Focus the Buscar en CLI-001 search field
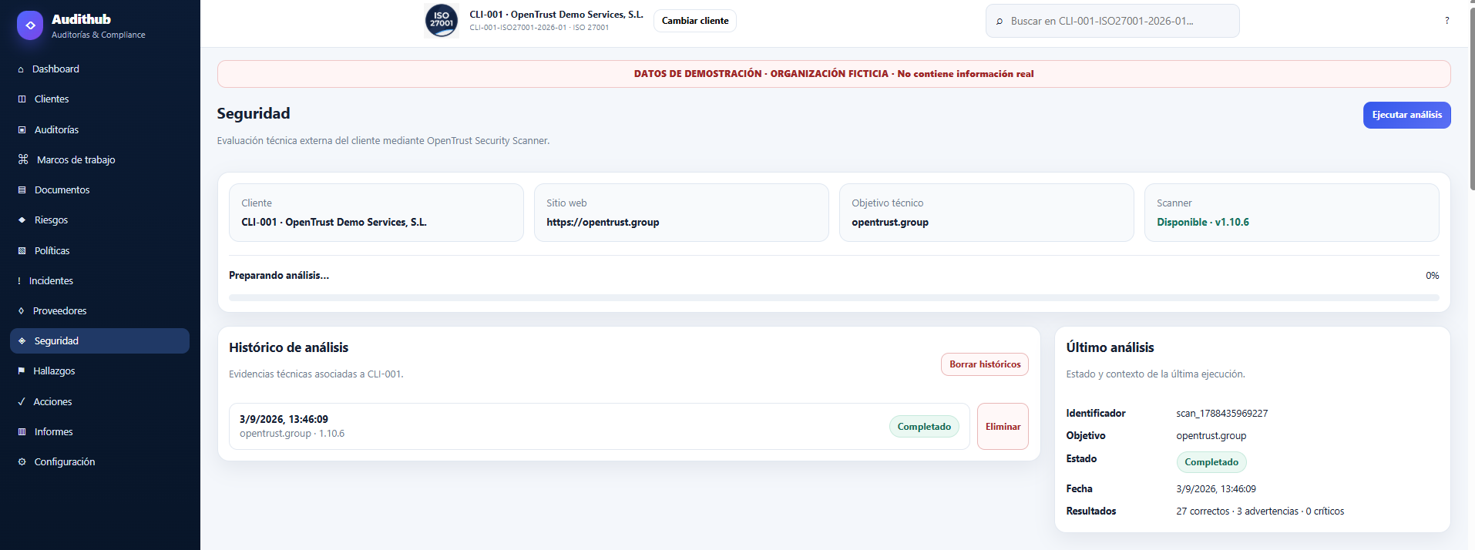 point(1112,21)
